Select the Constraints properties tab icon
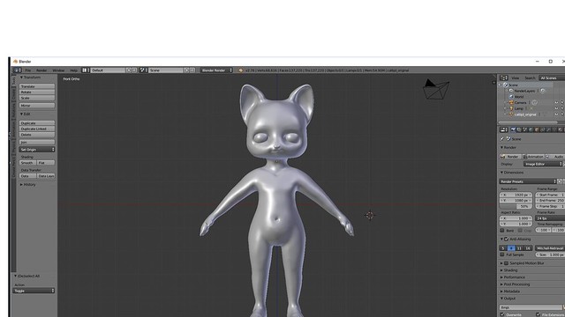565x317 pixels. tap(543, 129)
